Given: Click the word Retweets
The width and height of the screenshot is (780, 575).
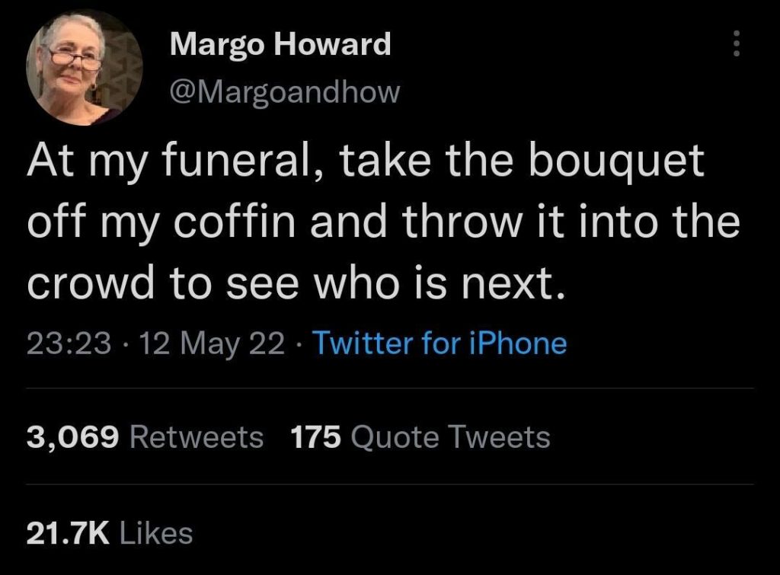Looking at the screenshot, I should point(197,437).
